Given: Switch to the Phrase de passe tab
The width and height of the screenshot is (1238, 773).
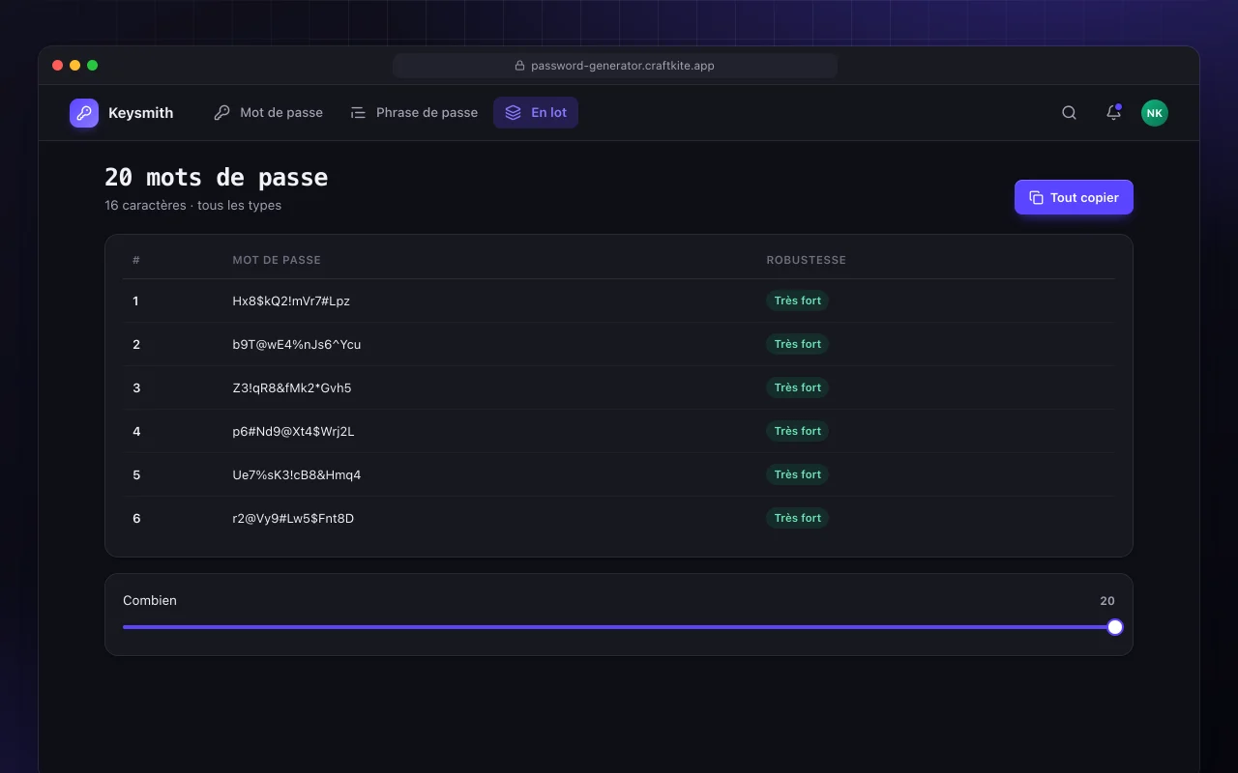Looking at the screenshot, I should pos(414,113).
